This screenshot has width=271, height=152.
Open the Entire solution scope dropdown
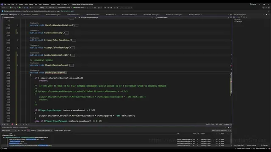coord(9,130)
